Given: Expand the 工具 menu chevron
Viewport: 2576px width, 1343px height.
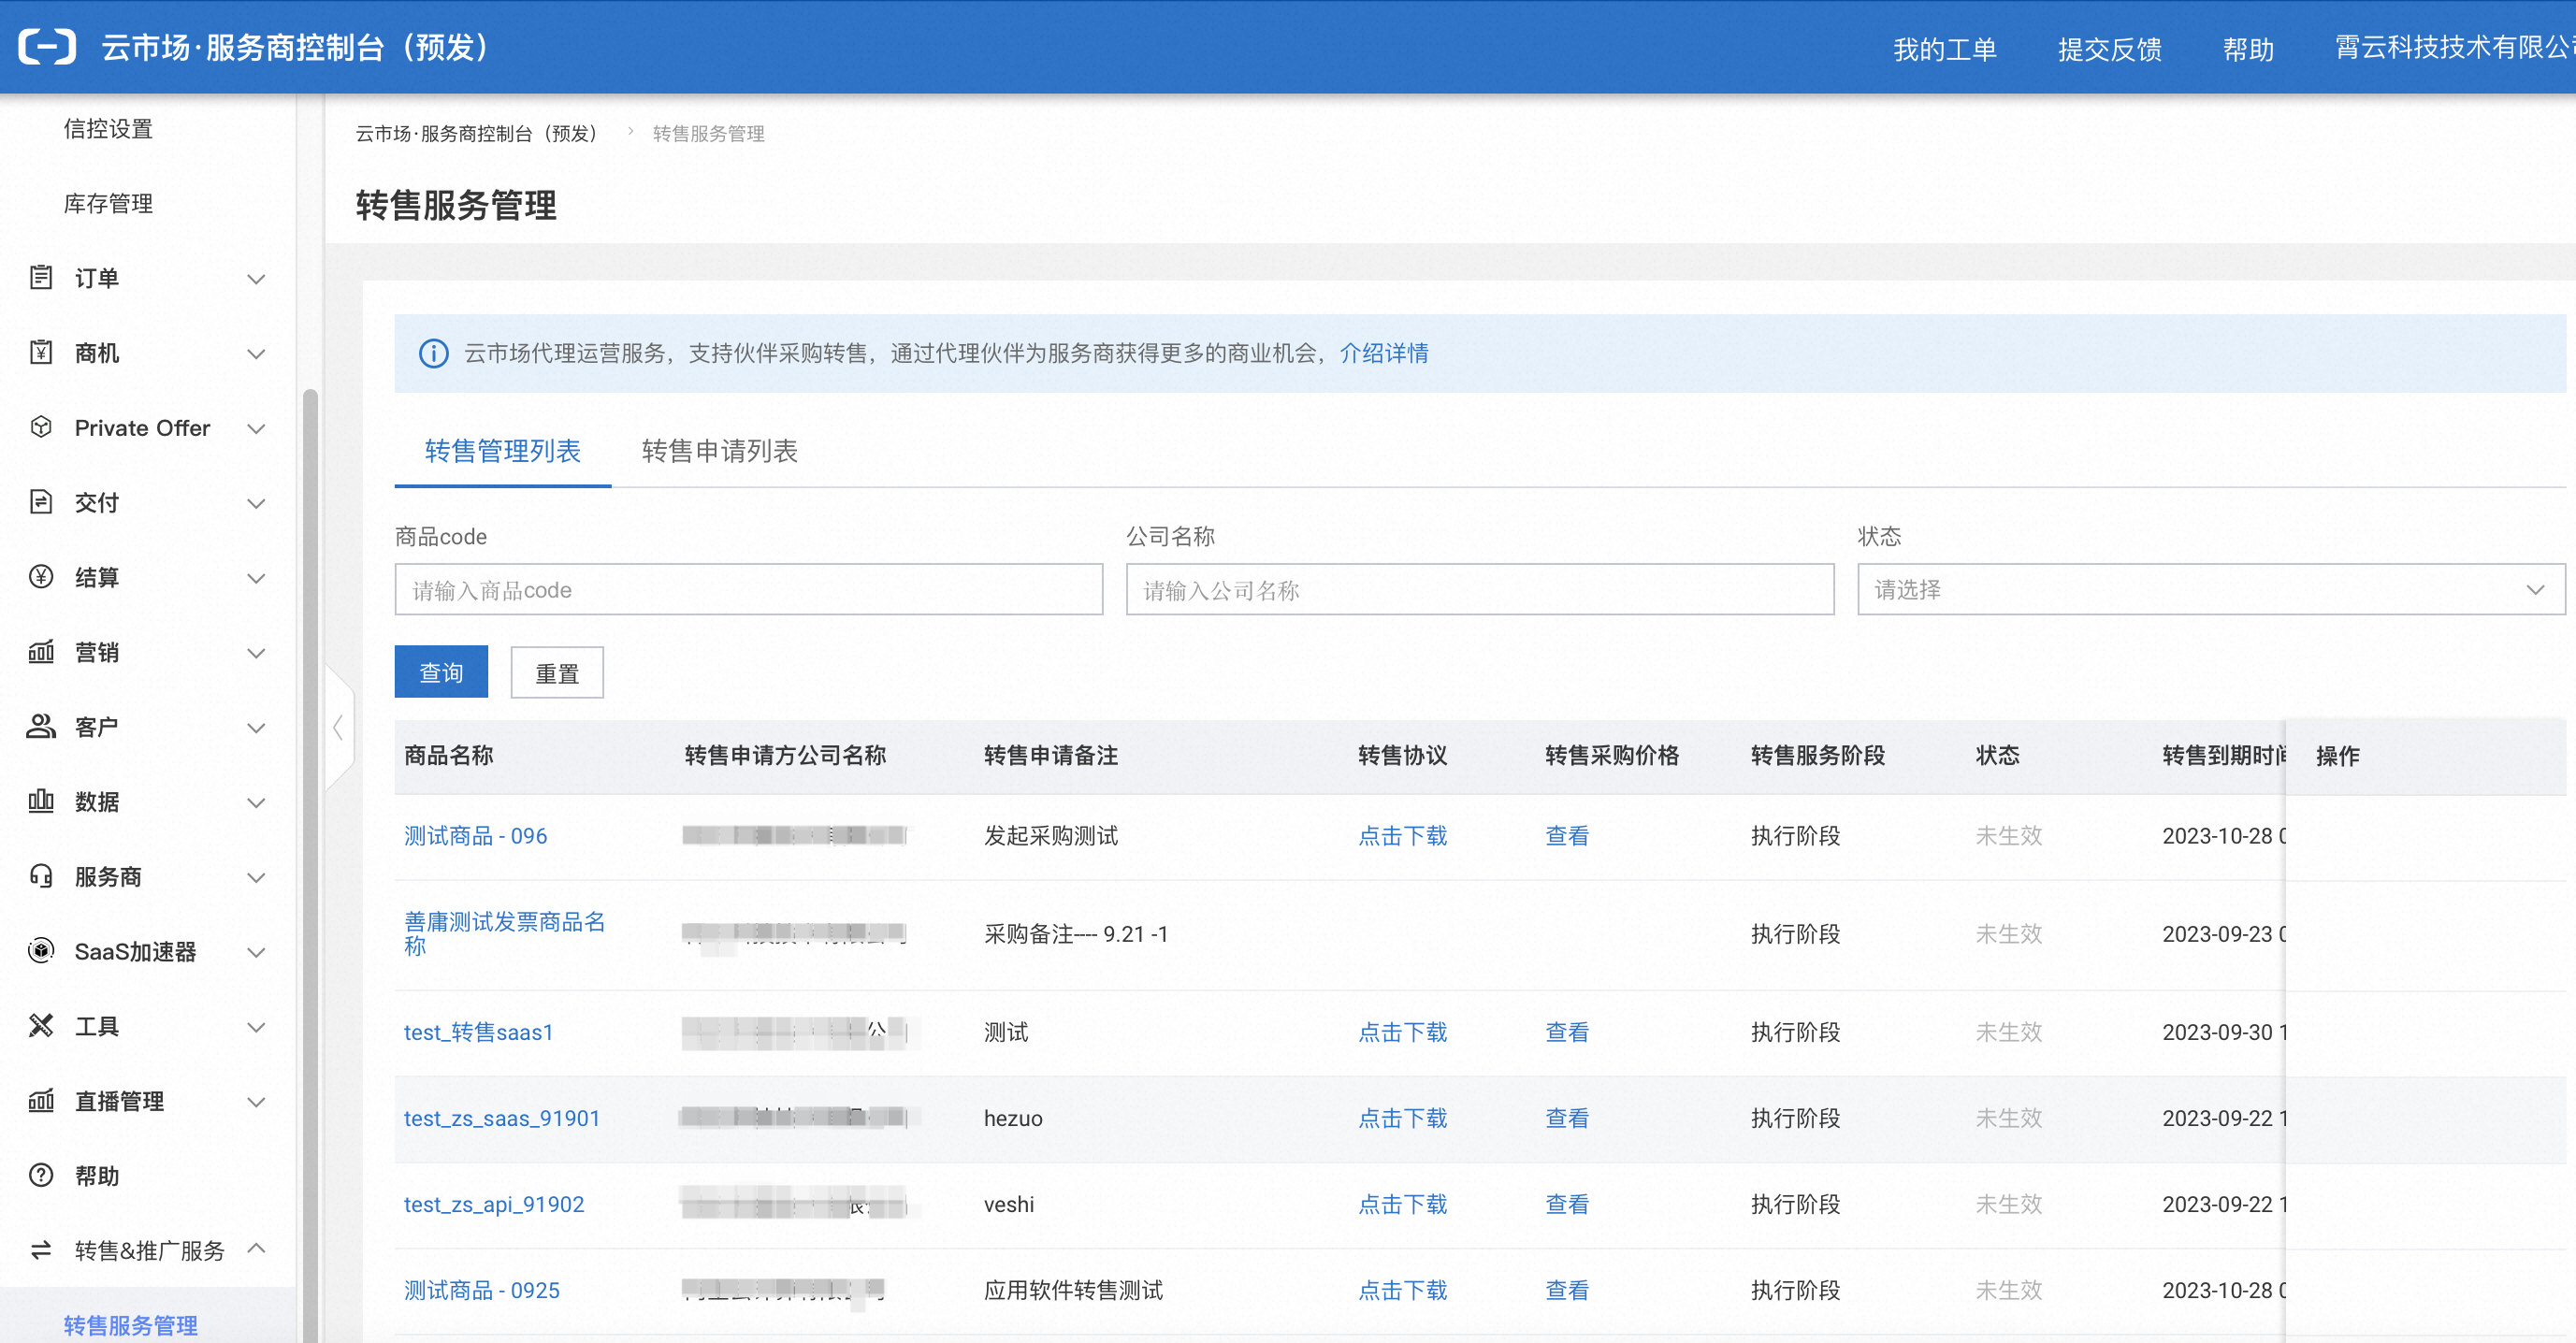Looking at the screenshot, I should (x=256, y=1027).
